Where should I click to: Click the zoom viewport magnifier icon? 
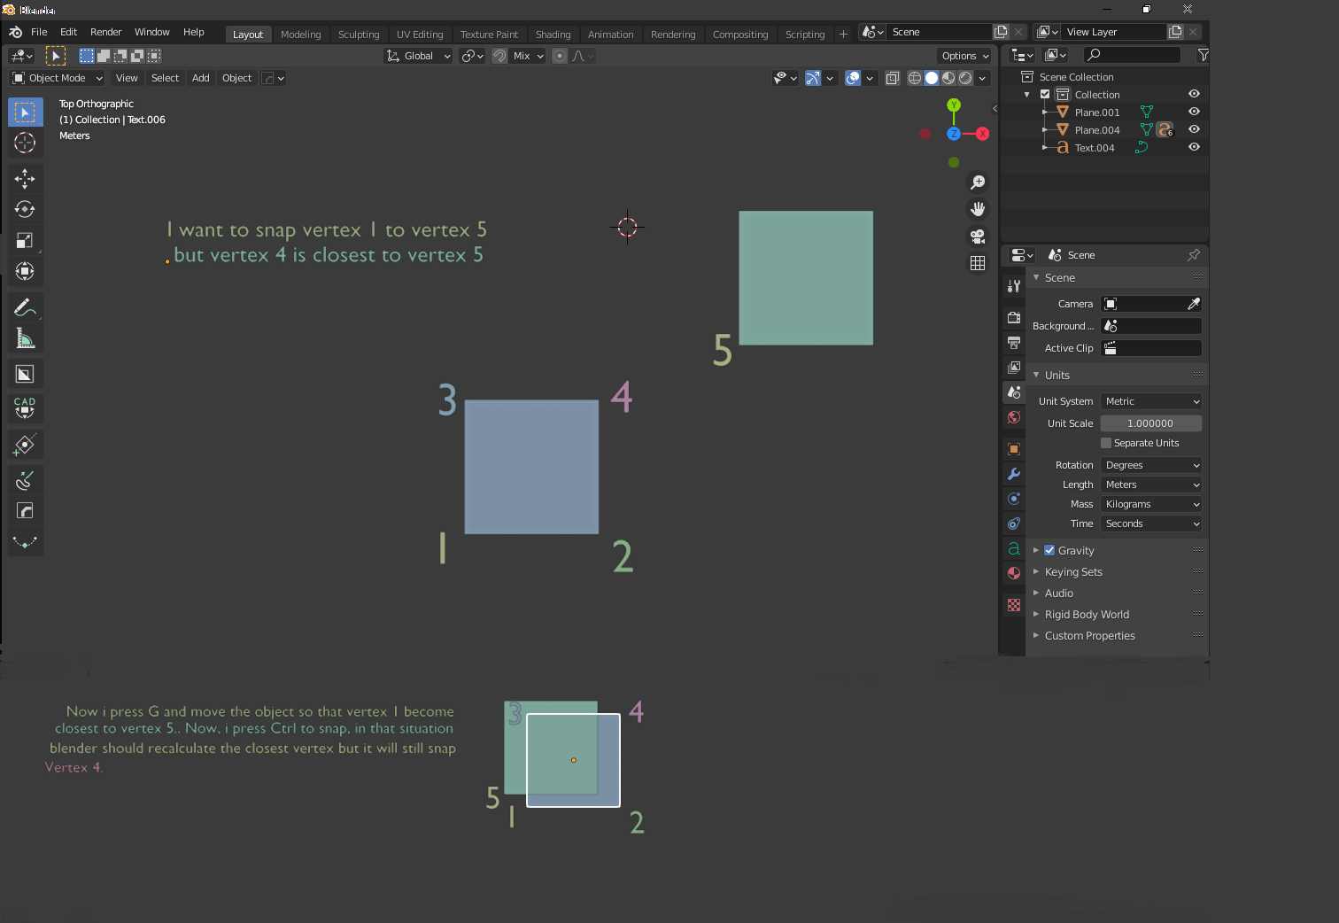pos(978,182)
